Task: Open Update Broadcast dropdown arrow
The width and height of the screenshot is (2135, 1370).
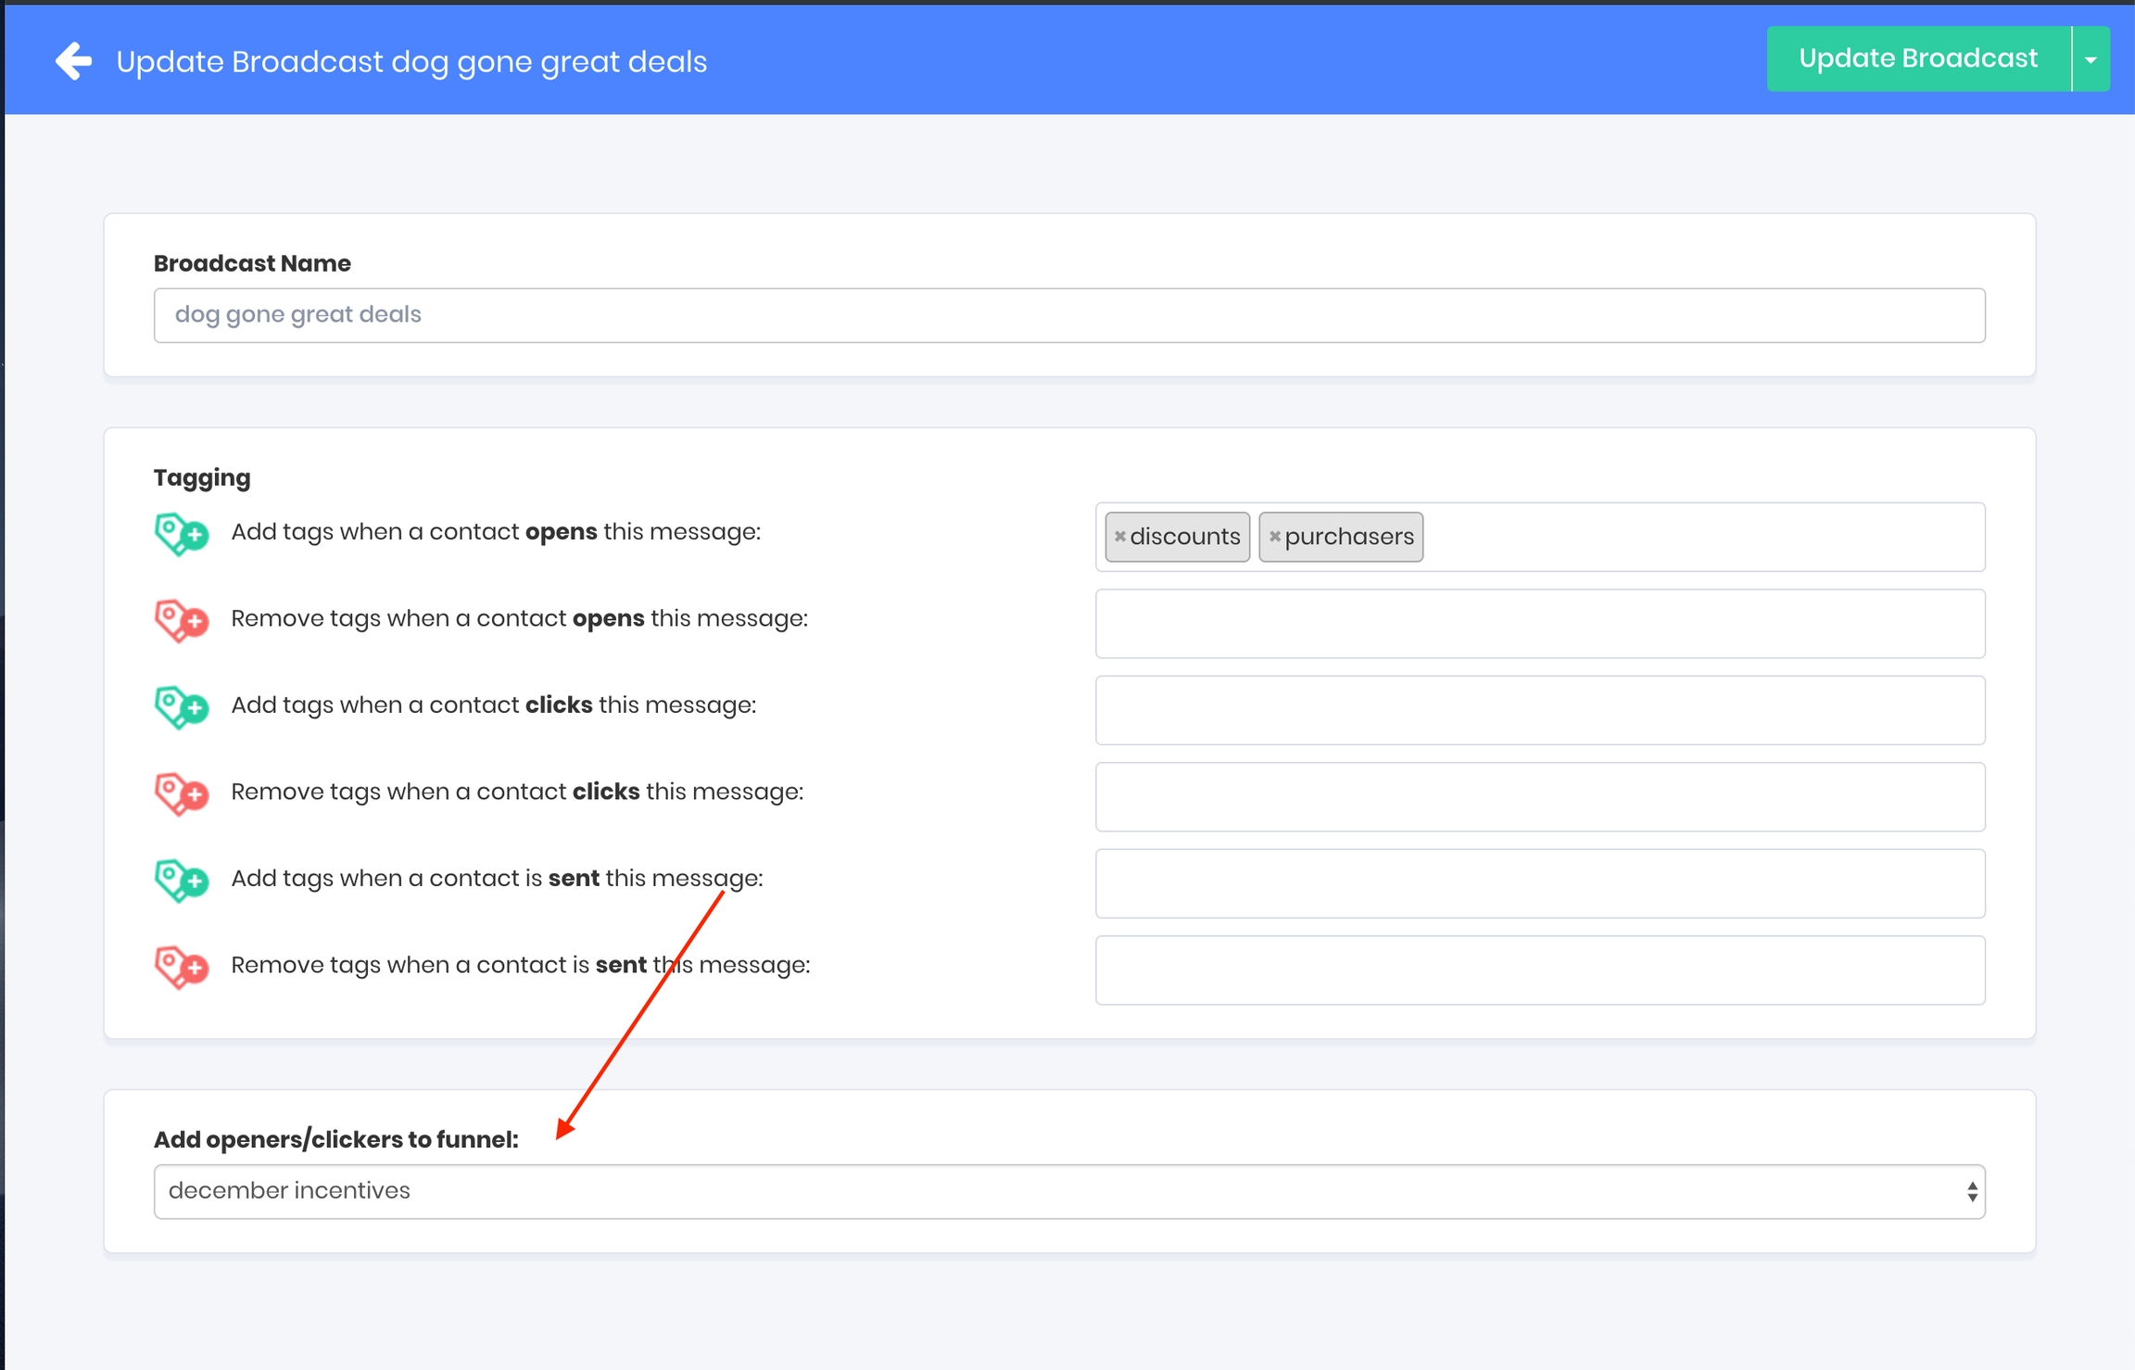Action: pyautogui.click(x=2091, y=59)
